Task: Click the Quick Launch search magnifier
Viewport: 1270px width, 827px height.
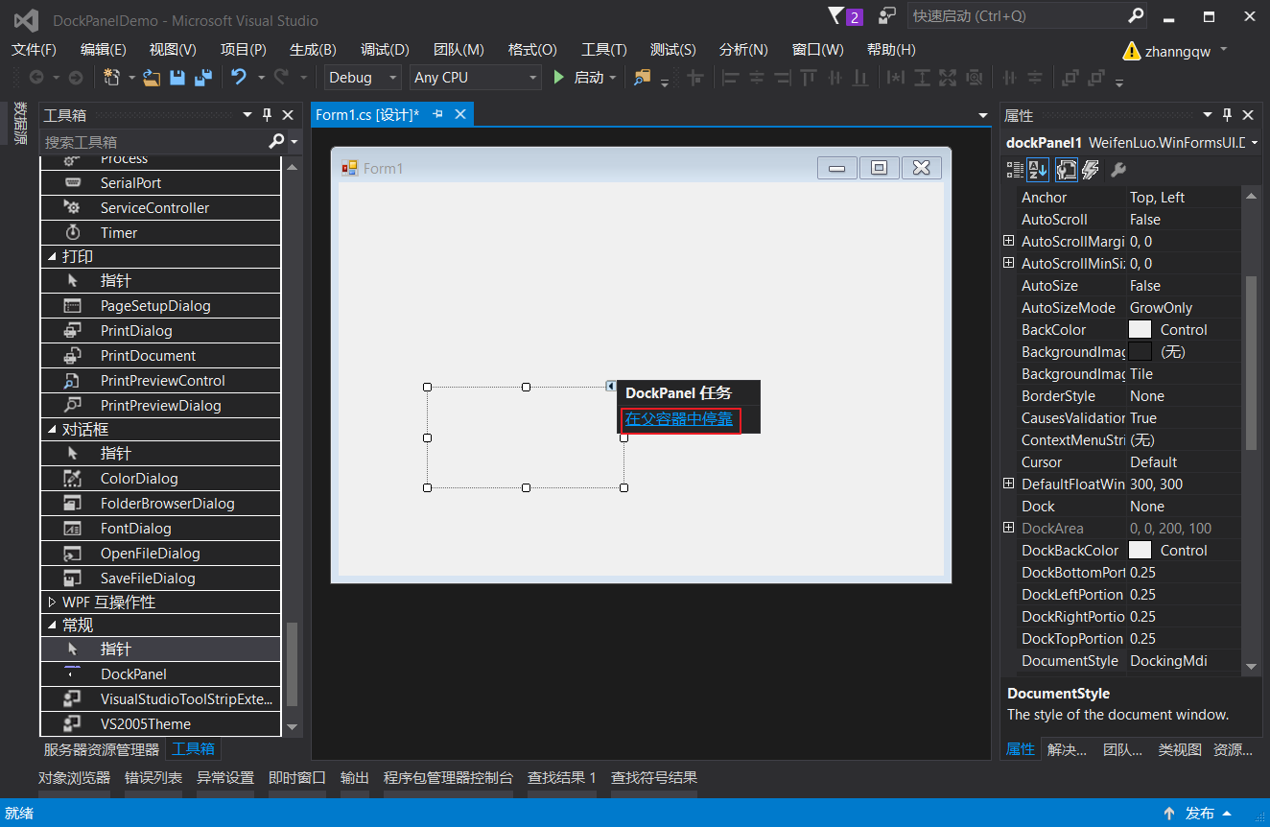Action: [x=1136, y=15]
